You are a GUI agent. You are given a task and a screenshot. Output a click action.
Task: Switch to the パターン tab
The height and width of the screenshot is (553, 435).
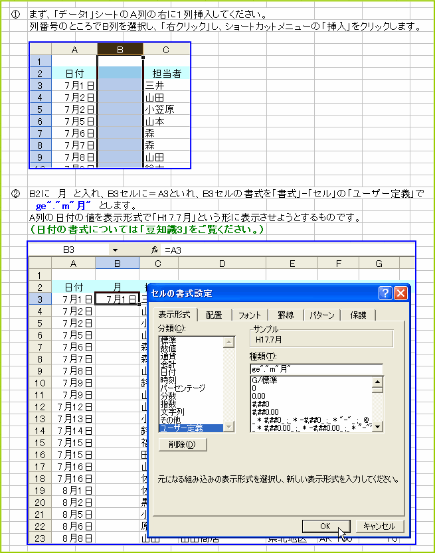tap(321, 315)
